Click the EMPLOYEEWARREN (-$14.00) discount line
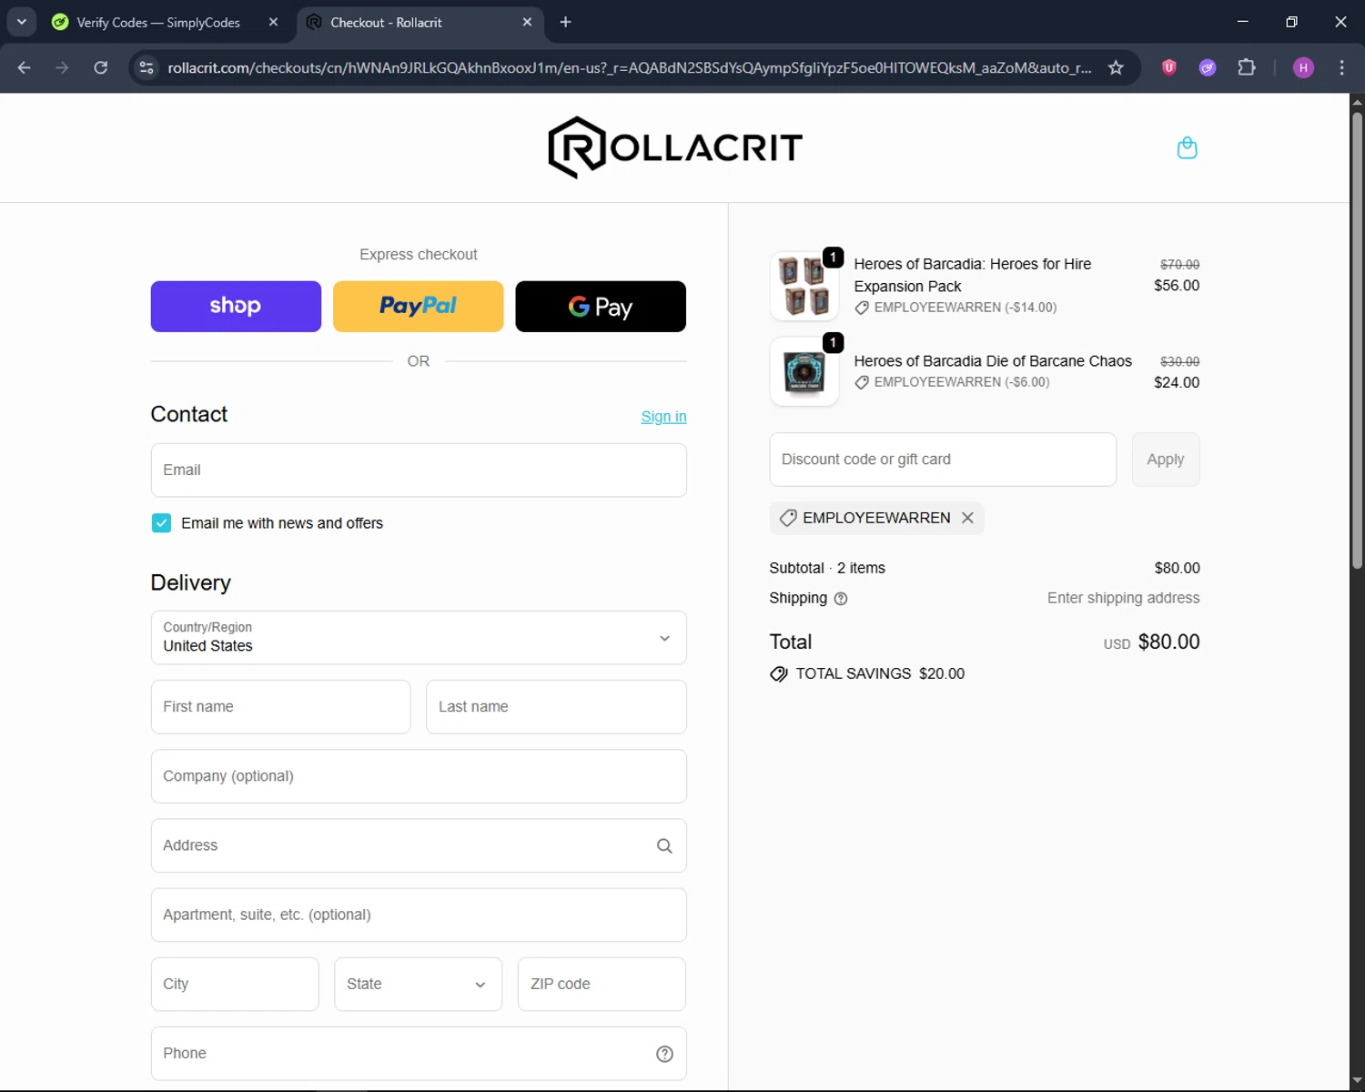This screenshot has height=1092, width=1365. point(955,308)
